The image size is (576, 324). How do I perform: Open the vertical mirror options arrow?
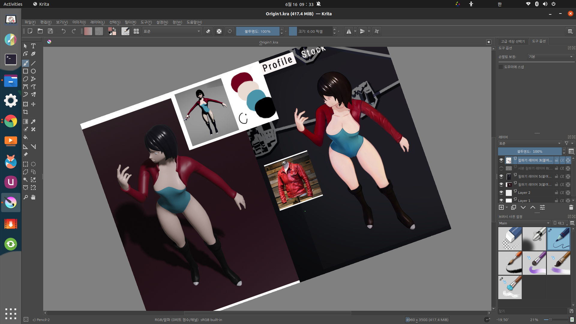tap(369, 31)
